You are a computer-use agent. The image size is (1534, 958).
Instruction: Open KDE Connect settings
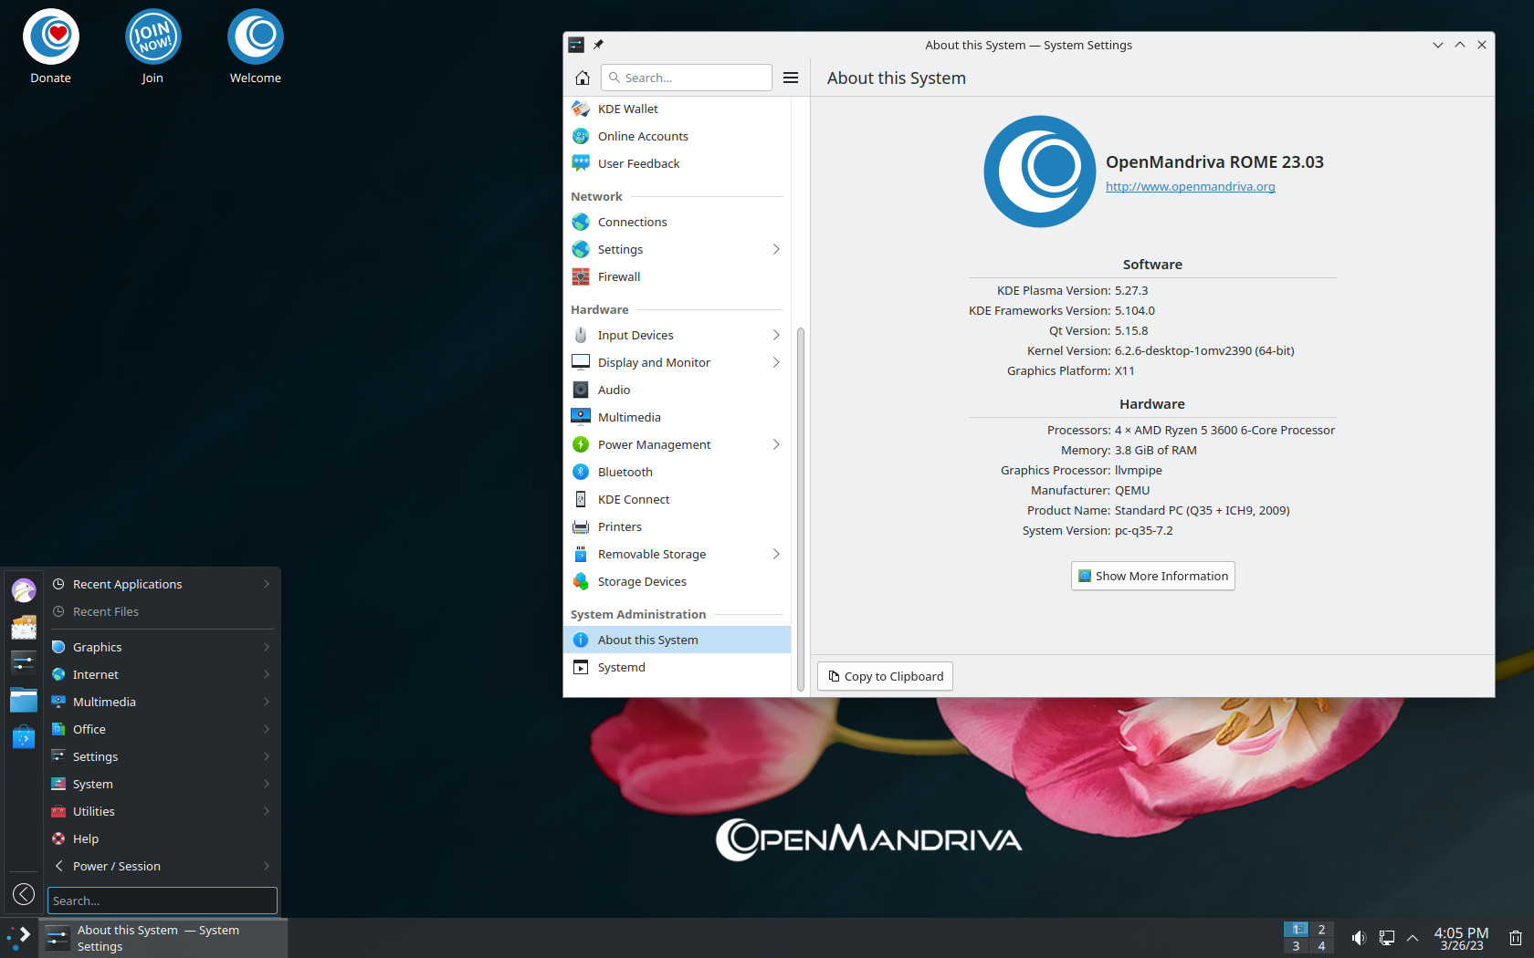tap(678, 499)
